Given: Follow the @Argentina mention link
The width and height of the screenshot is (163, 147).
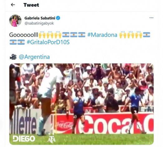Looking at the screenshot, I should pos(34,57).
